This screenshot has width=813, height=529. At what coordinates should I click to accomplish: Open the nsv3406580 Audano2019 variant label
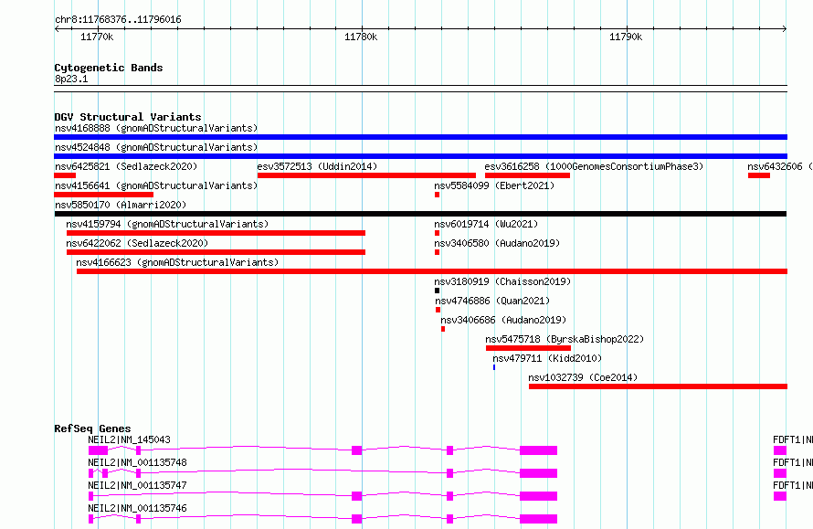(497, 243)
